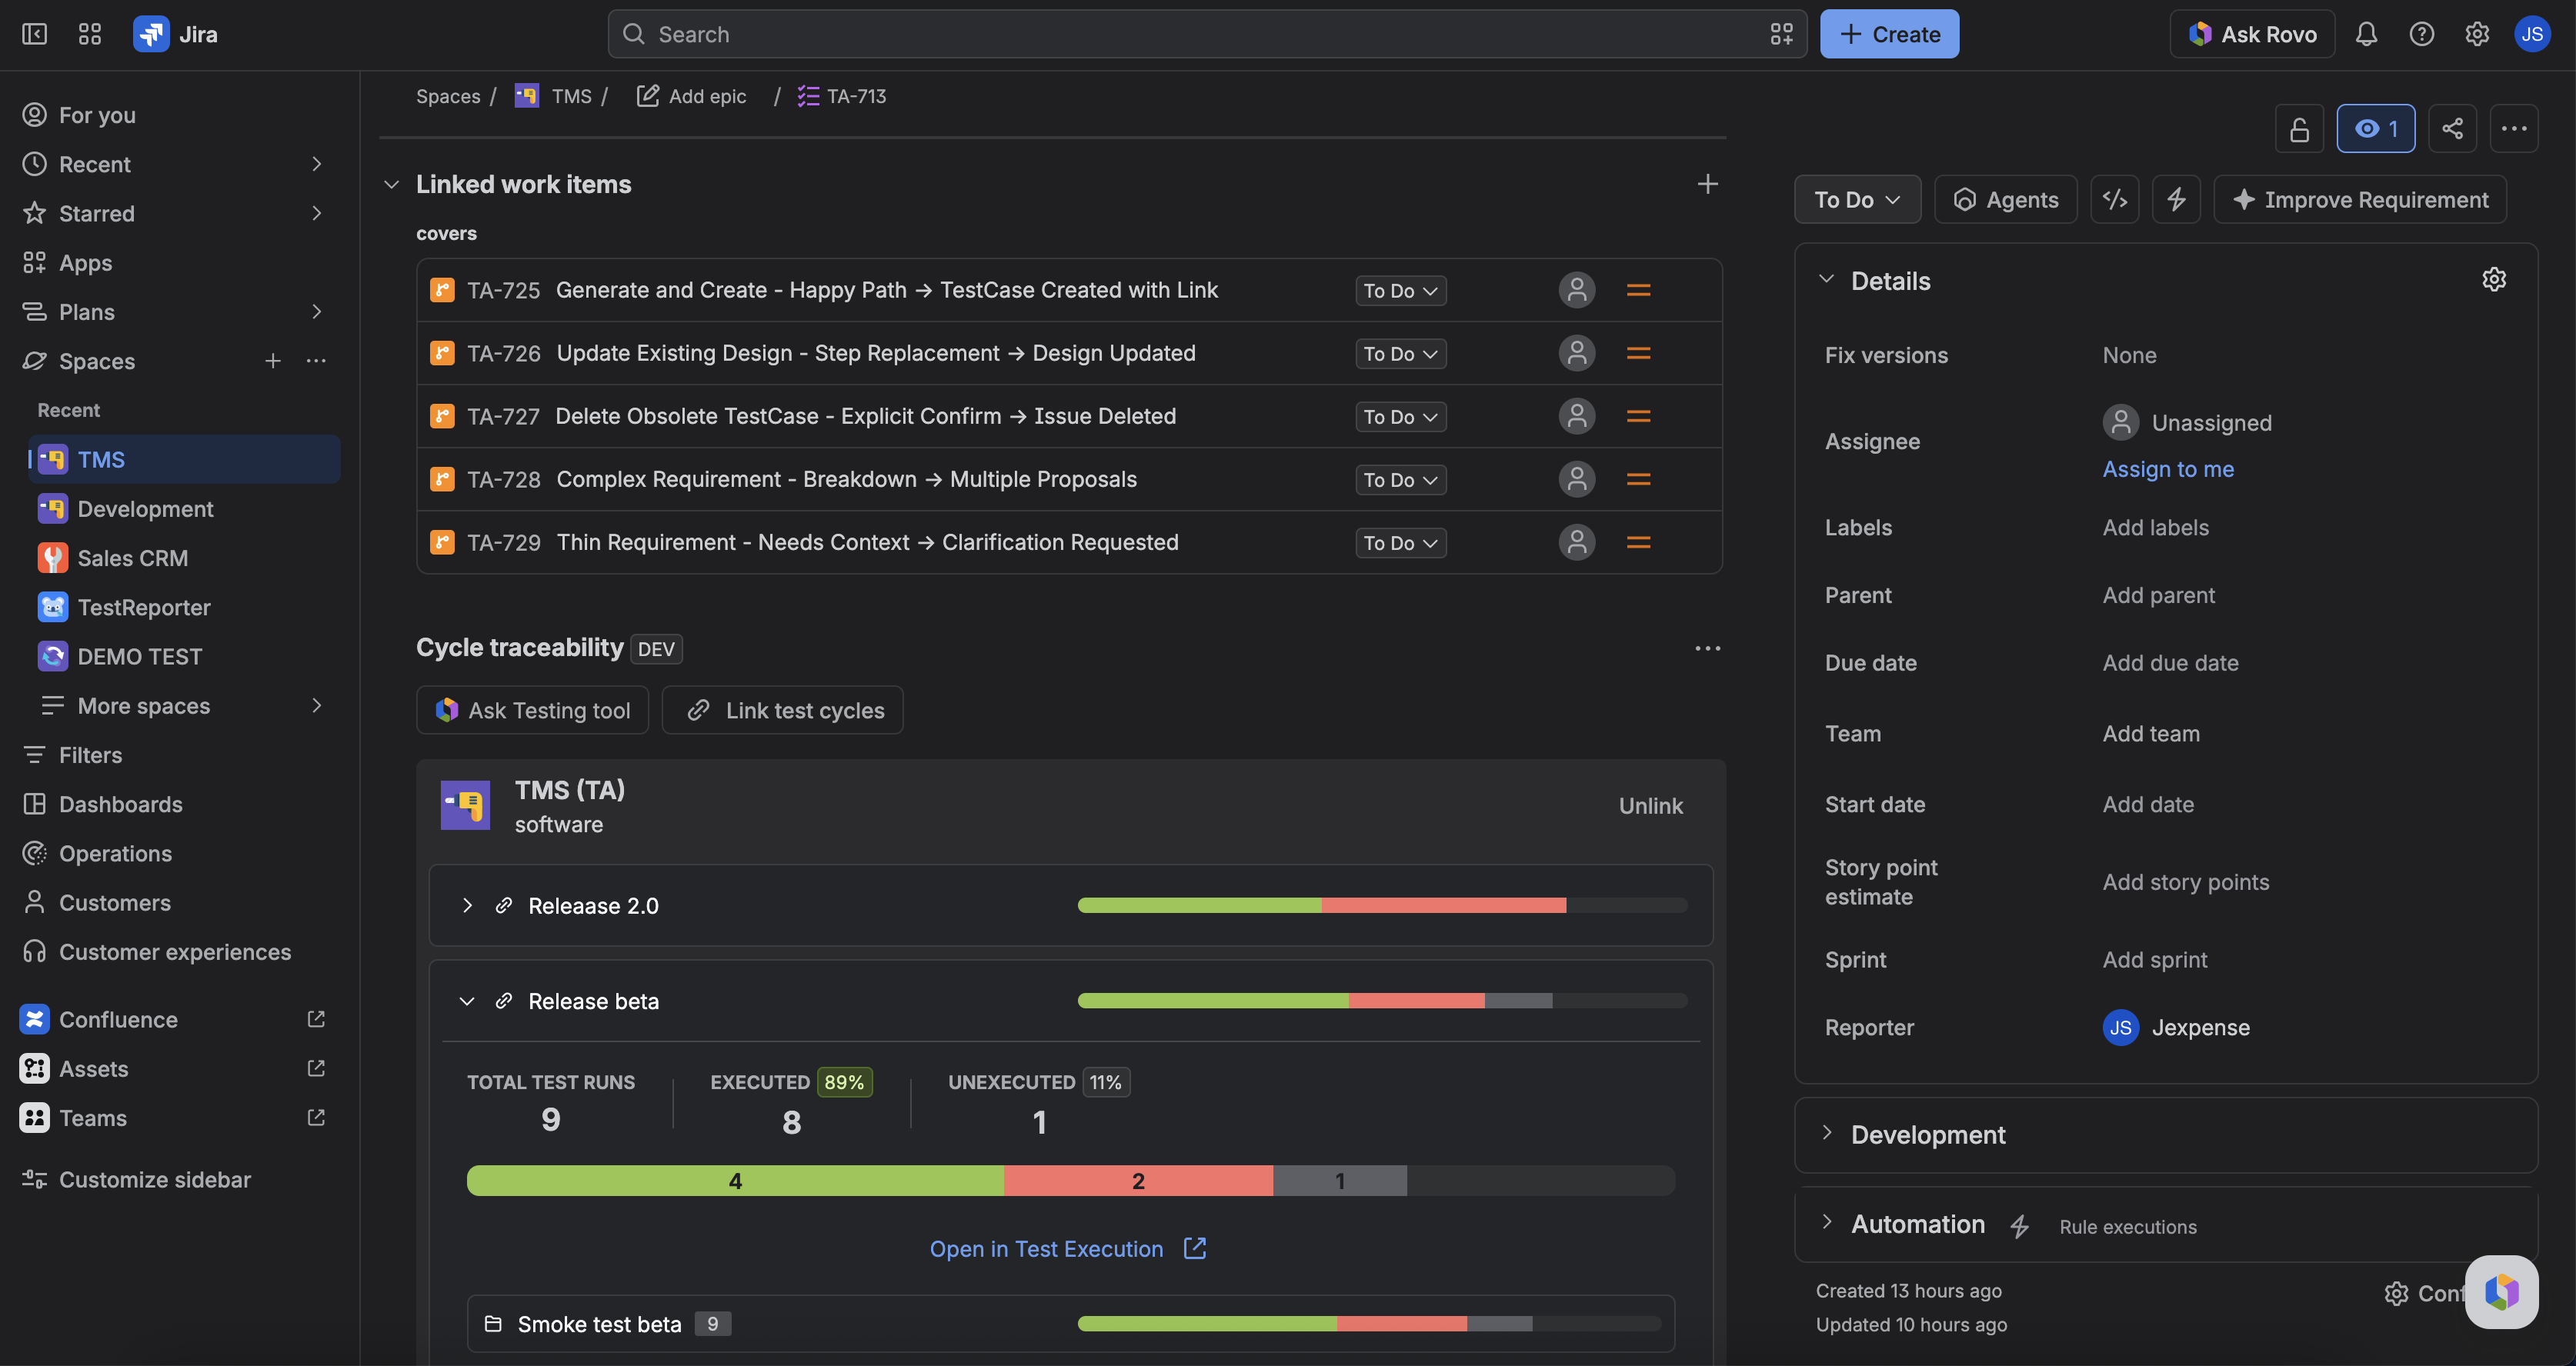The image size is (2576, 1366).
Task: Click the Create button
Action: [1889, 34]
